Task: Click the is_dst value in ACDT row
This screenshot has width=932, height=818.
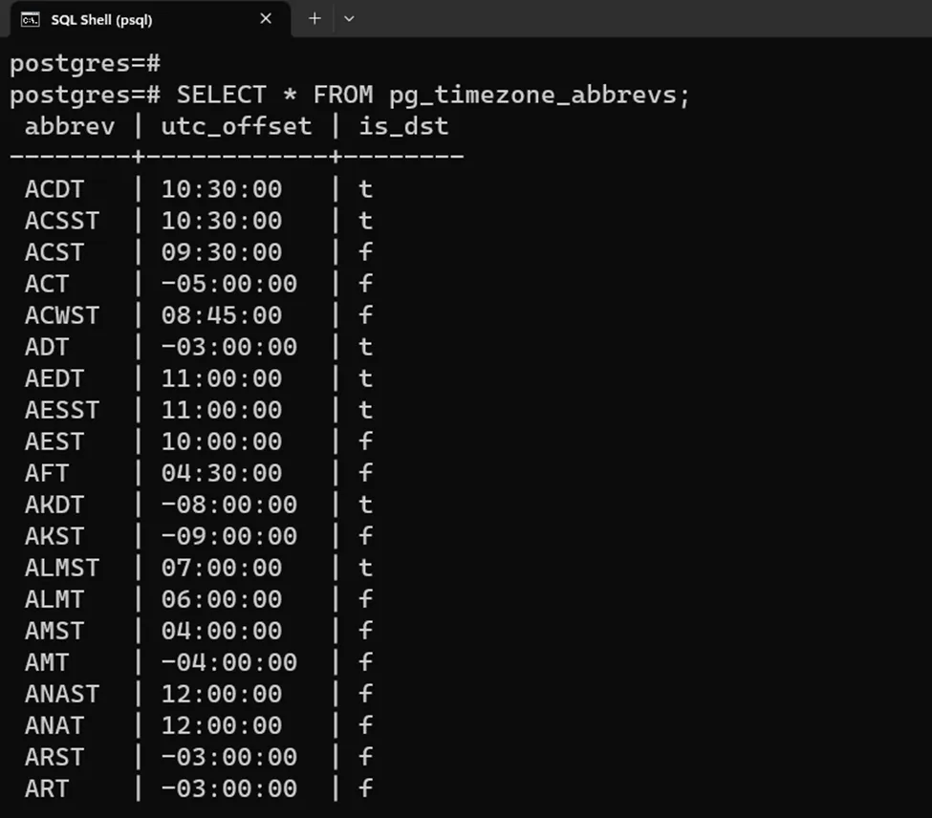Action: pos(365,189)
